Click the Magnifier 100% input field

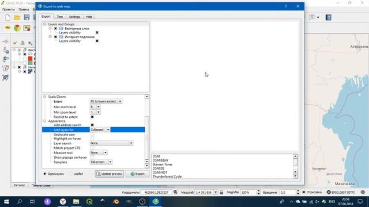tap(248, 192)
